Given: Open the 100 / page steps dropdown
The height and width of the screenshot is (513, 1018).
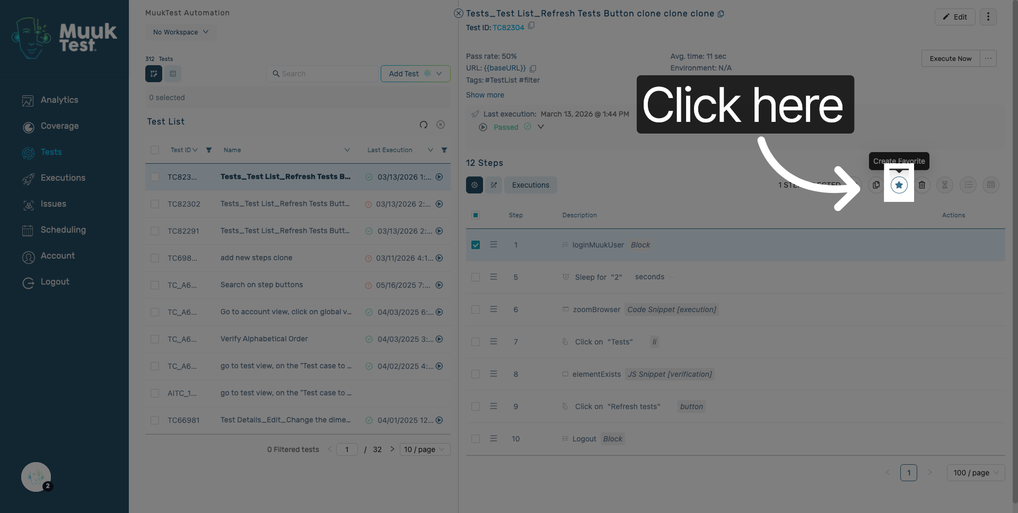Looking at the screenshot, I should click(x=976, y=473).
